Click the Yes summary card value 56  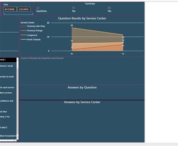point(109,8)
